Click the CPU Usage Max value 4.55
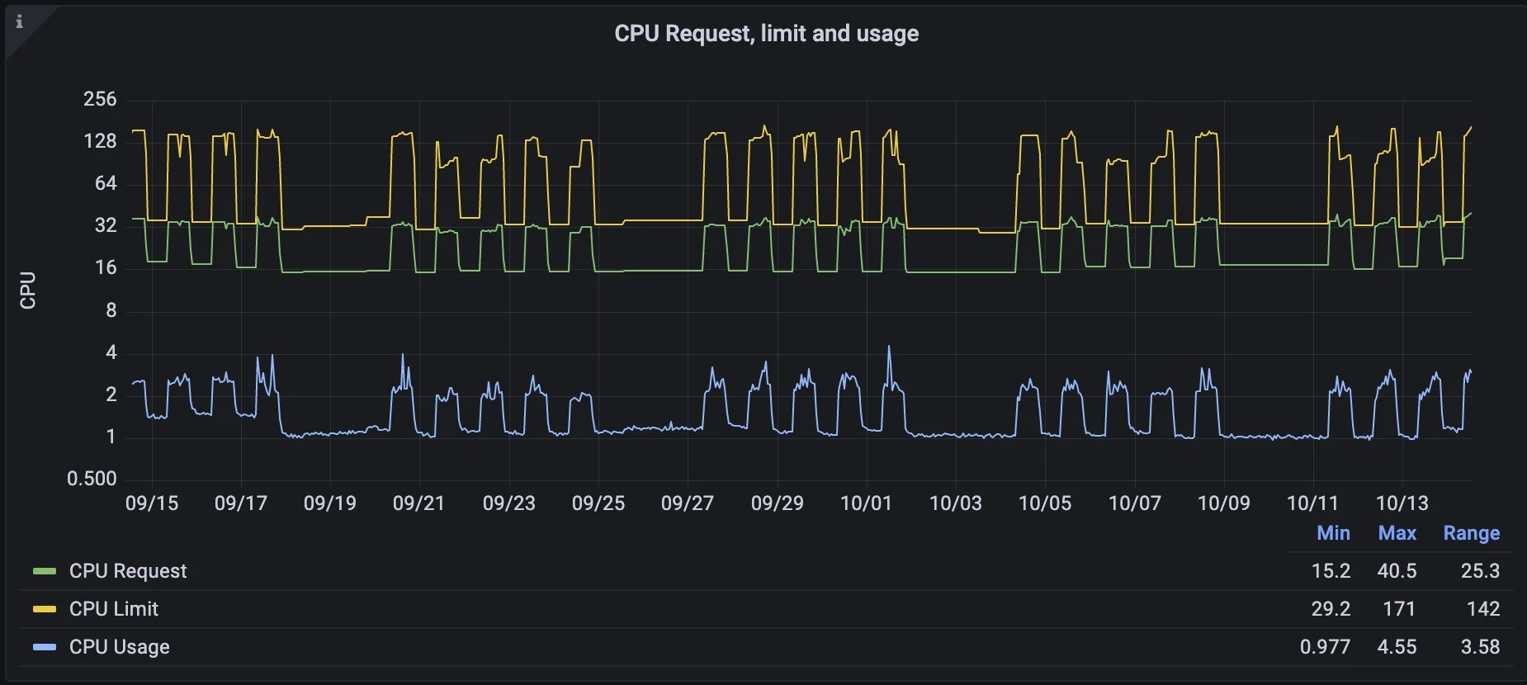Image resolution: width=1527 pixels, height=685 pixels. pos(1397,647)
